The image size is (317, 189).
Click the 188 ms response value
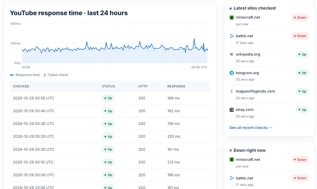(174, 175)
